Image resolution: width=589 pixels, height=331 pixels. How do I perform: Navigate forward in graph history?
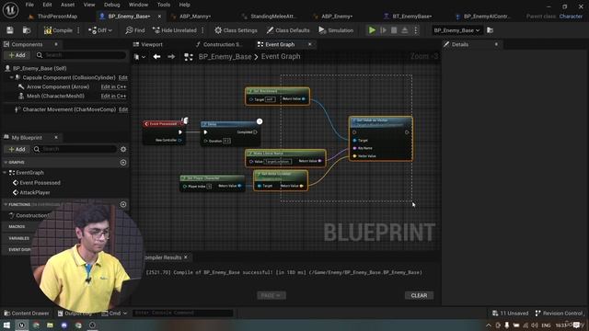pyautogui.click(x=171, y=57)
